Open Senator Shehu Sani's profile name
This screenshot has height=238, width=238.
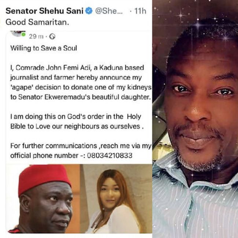coord(44,11)
